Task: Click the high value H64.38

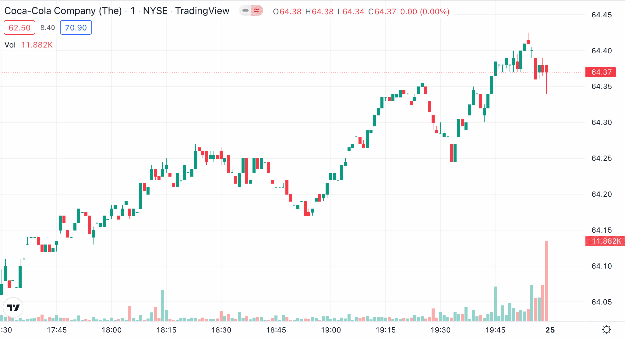Action: coord(320,12)
